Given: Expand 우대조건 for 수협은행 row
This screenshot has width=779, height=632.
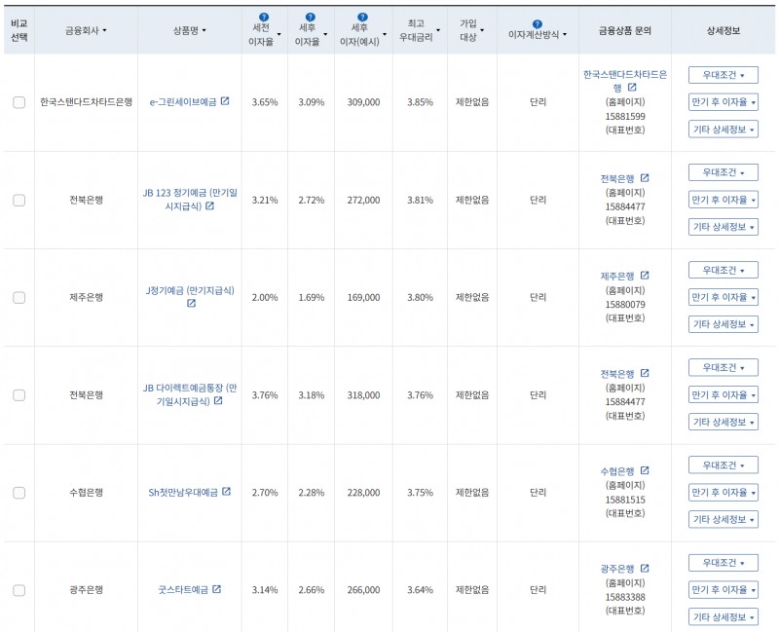Looking at the screenshot, I should [x=723, y=465].
